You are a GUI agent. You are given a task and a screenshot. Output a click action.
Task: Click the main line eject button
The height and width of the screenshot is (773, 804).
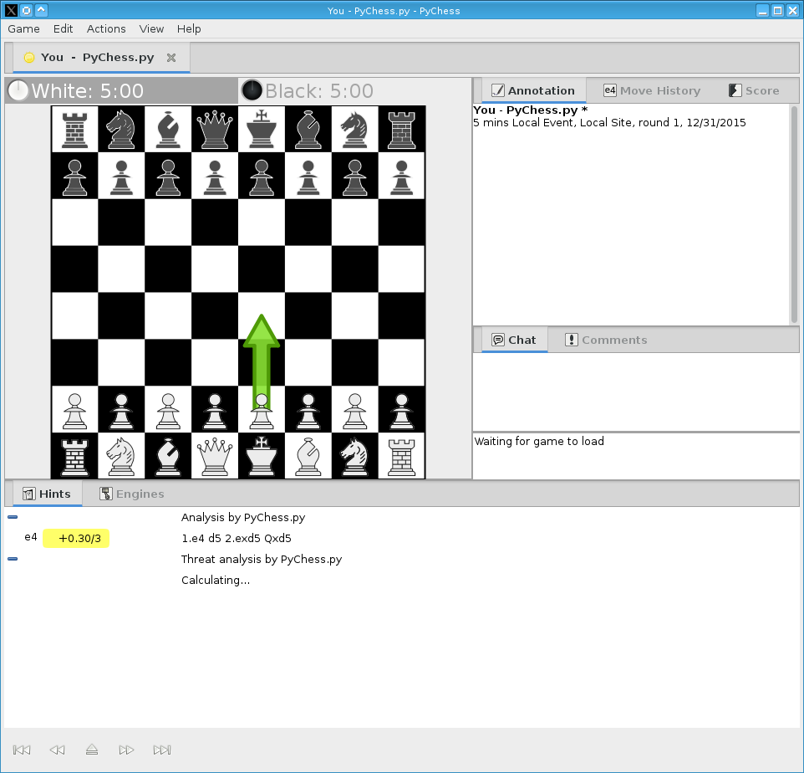(x=92, y=750)
